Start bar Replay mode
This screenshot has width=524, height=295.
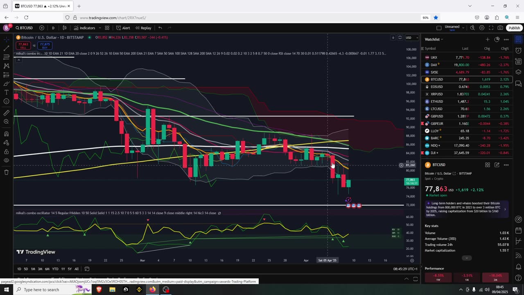coord(143,28)
